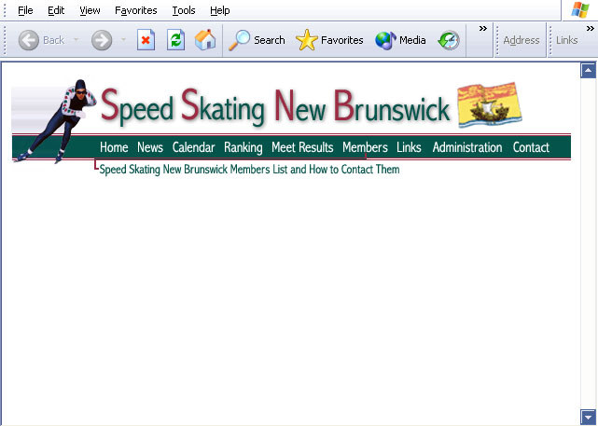Expand the Forward button history dropdown

click(x=123, y=40)
